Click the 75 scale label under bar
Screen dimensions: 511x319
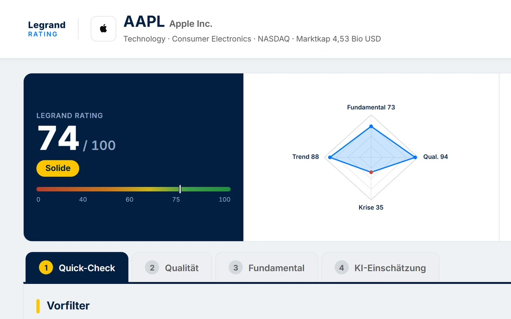(176, 200)
